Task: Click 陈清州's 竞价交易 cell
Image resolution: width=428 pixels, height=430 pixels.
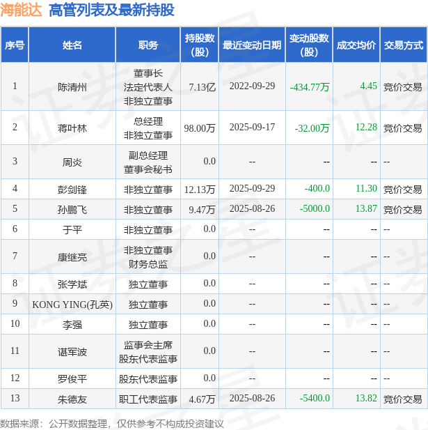Action: [x=402, y=87]
